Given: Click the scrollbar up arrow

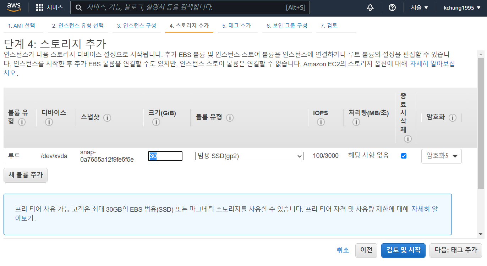Looking at the screenshot, I should click(481, 54).
